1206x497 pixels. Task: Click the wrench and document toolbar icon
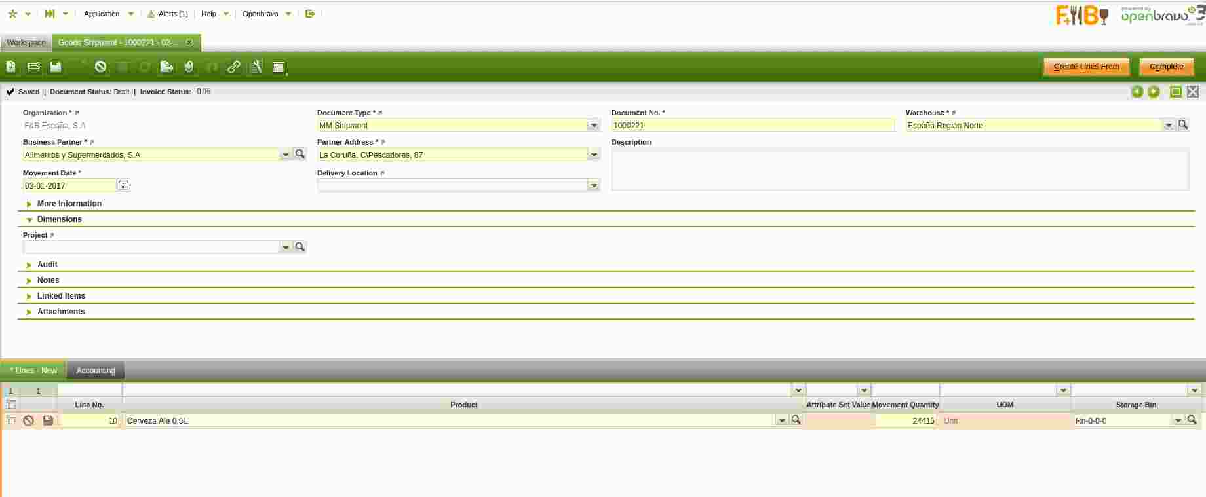[256, 67]
